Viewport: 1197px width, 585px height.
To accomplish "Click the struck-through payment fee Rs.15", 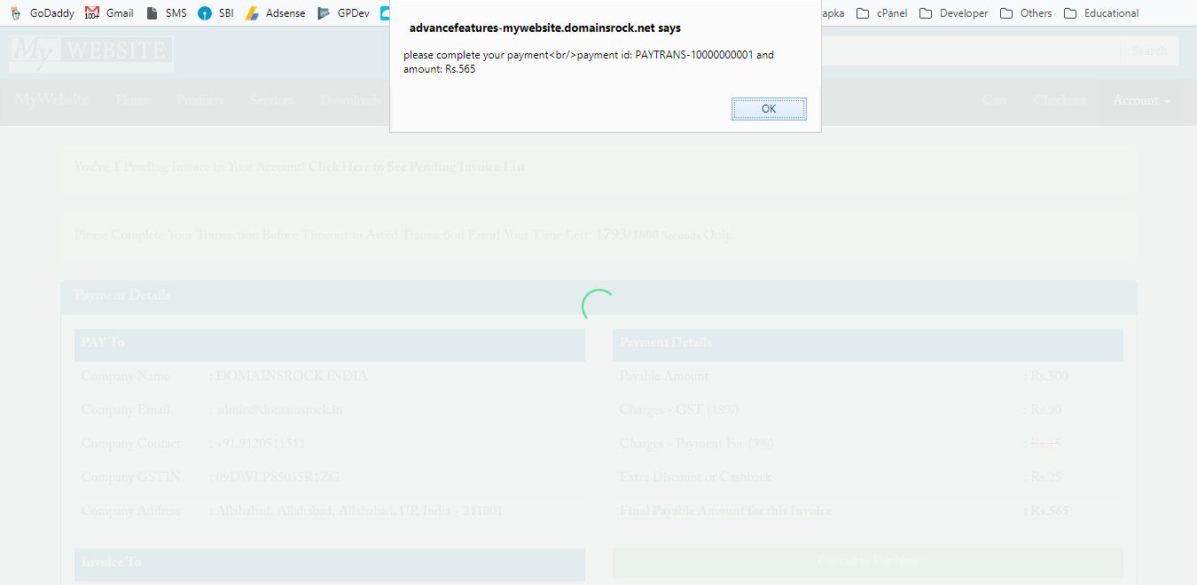I will coord(1045,443).
